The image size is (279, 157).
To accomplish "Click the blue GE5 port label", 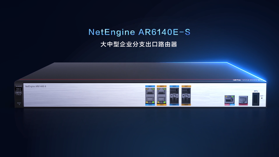I will pos(174,86).
